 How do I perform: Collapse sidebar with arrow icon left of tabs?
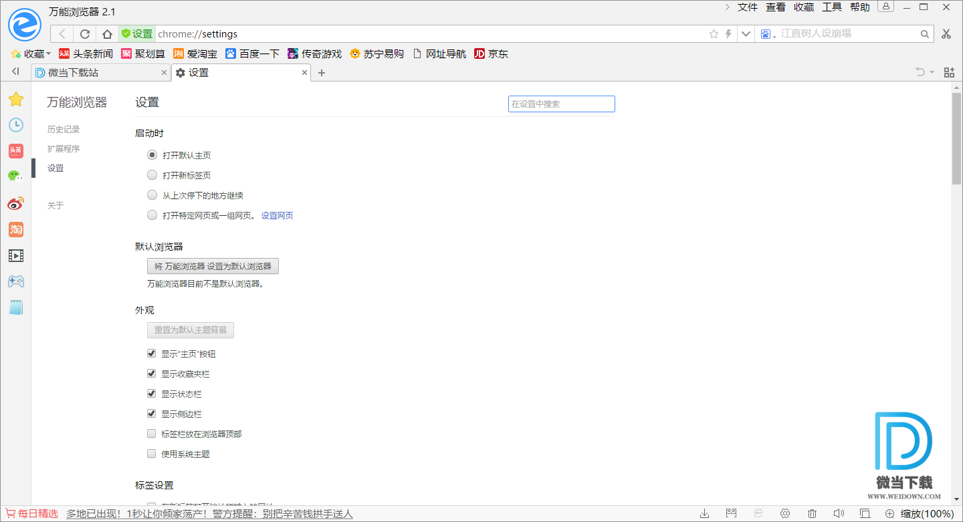tap(15, 72)
